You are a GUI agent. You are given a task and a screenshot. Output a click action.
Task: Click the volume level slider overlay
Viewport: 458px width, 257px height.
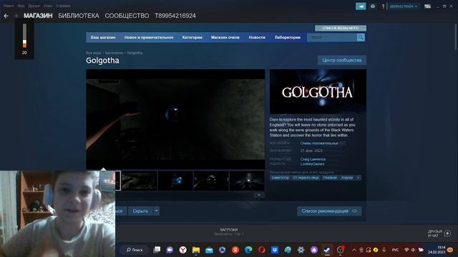pyautogui.click(x=24, y=36)
